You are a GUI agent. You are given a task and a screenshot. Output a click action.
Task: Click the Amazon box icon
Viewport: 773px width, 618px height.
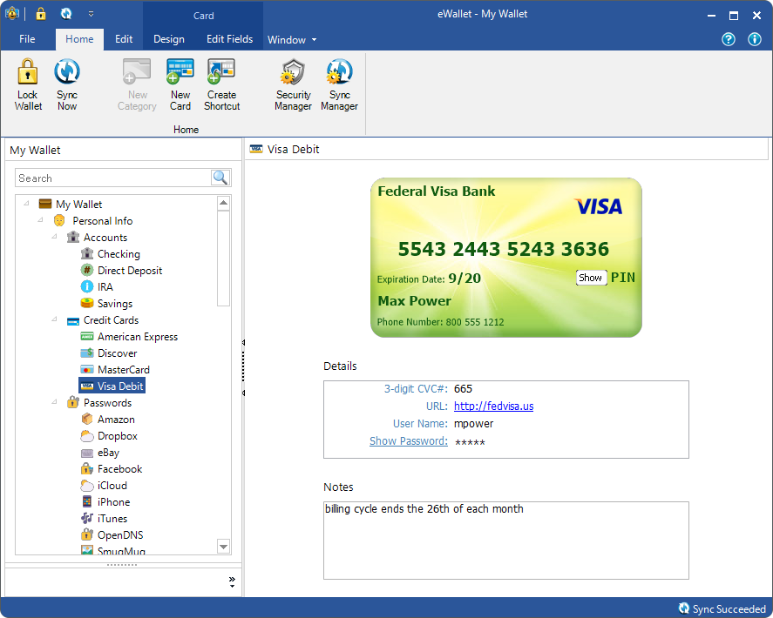pyautogui.click(x=87, y=419)
